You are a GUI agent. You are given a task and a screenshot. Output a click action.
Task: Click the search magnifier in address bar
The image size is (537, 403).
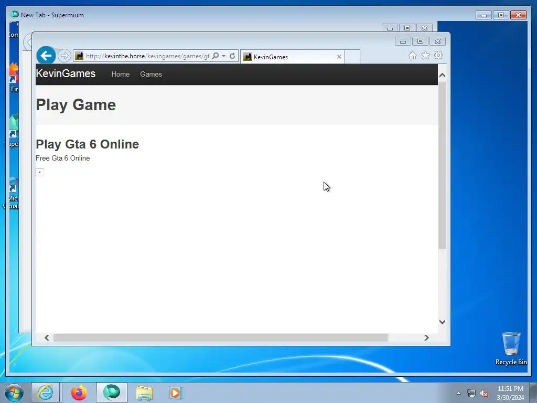[216, 56]
